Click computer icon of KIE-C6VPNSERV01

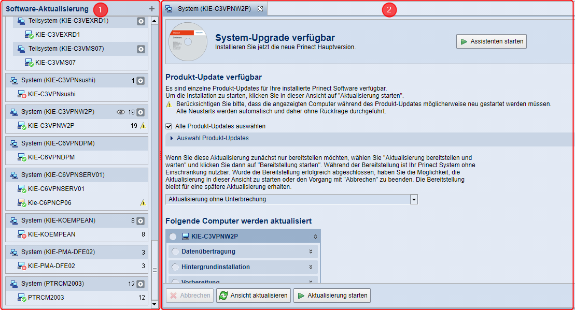point(22,188)
